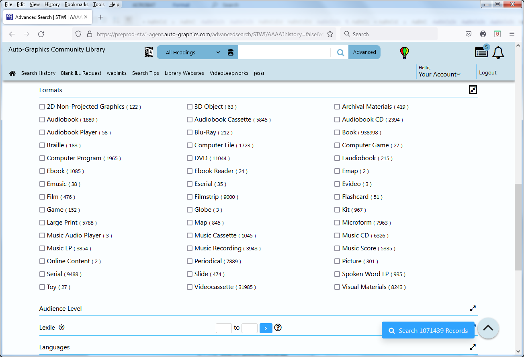Screen dimensions: 524x357
Task: View site security shield info
Action: coord(78,34)
